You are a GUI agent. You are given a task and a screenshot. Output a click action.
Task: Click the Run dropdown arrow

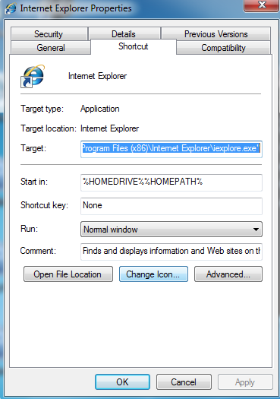[x=256, y=230]
